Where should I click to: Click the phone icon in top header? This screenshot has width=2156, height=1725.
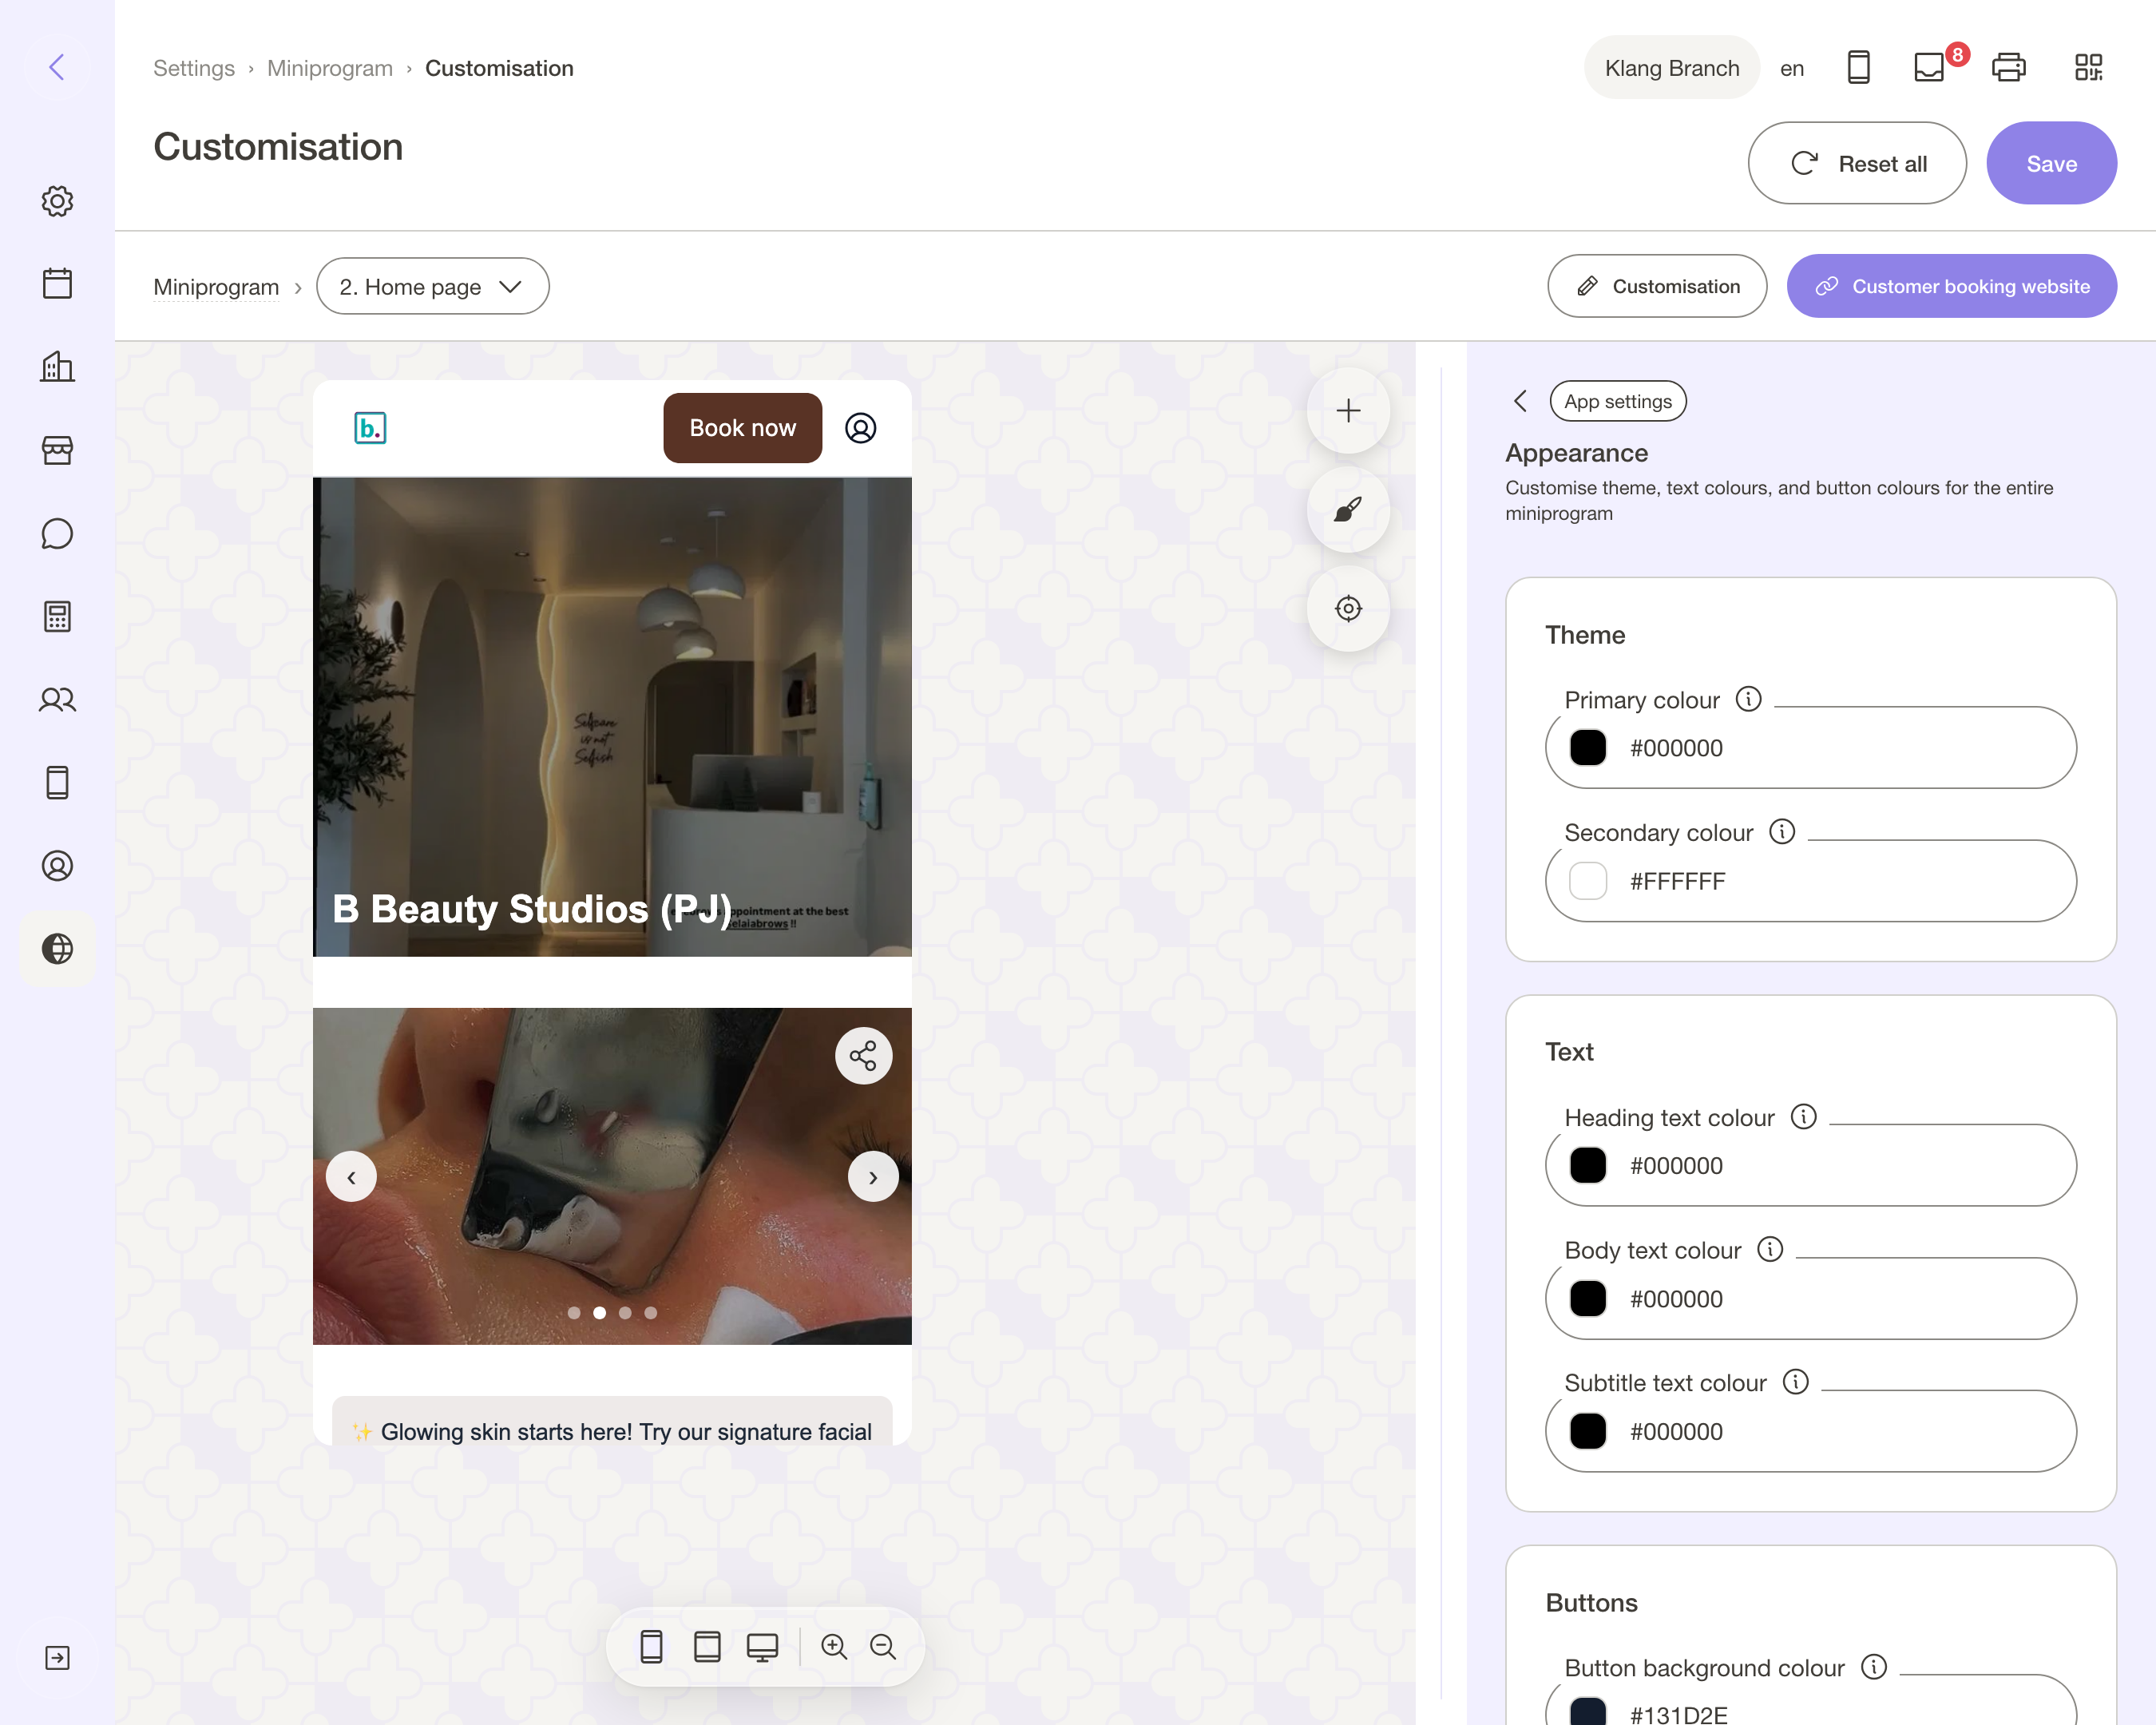pyautogui.click(x=1858, y=67)
